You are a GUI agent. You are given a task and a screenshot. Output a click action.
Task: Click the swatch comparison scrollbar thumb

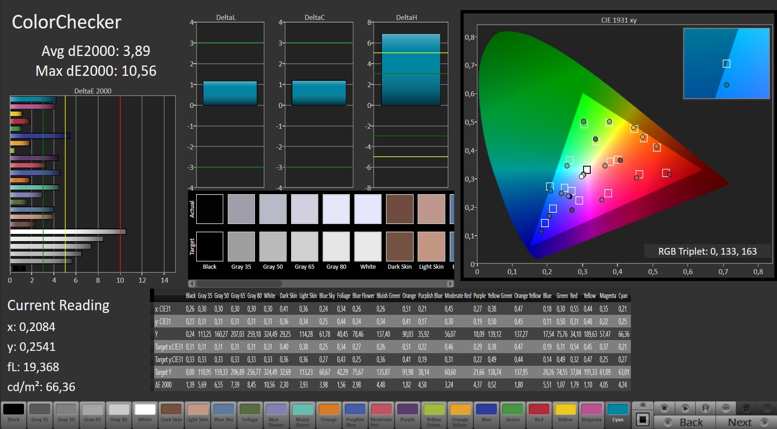pyautogui.click(x=239, y=284)
